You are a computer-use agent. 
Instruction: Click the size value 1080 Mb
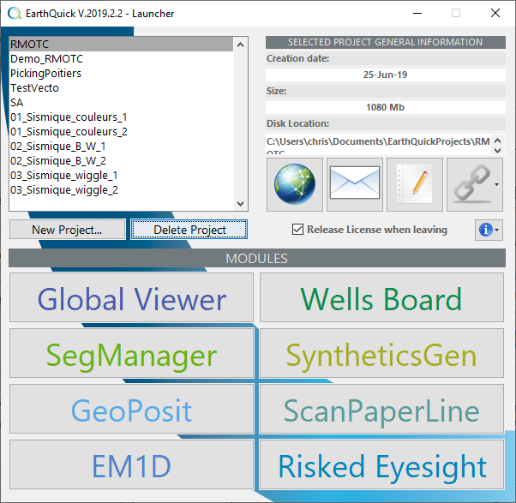386,107
